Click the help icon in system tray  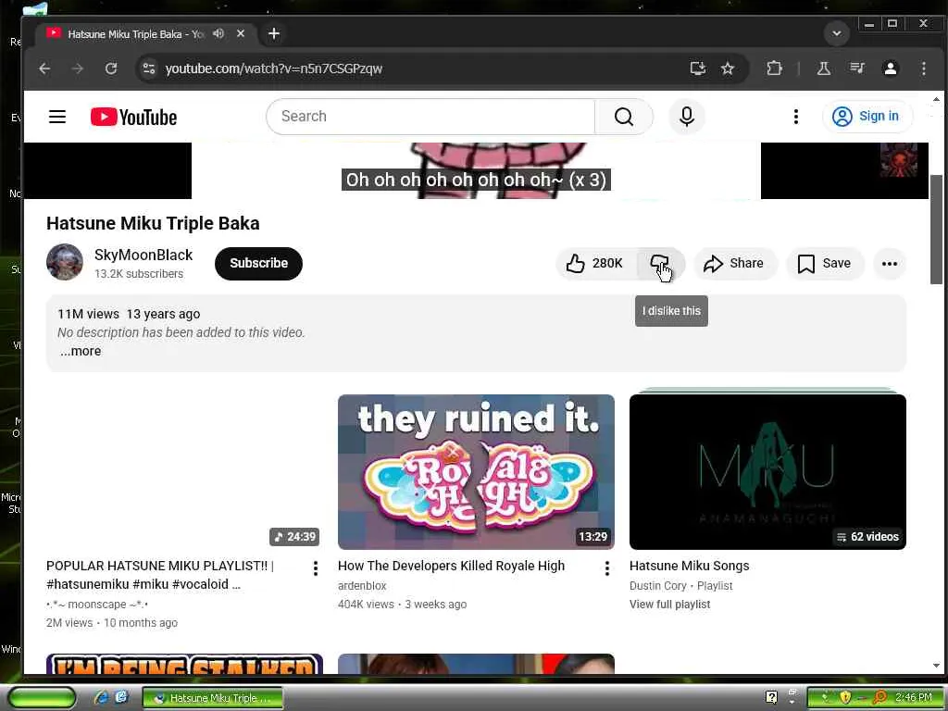pos(771,698)
